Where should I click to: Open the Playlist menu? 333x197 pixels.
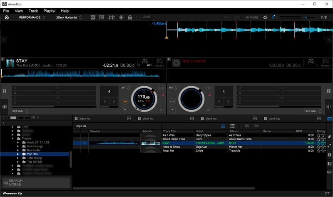50,11
